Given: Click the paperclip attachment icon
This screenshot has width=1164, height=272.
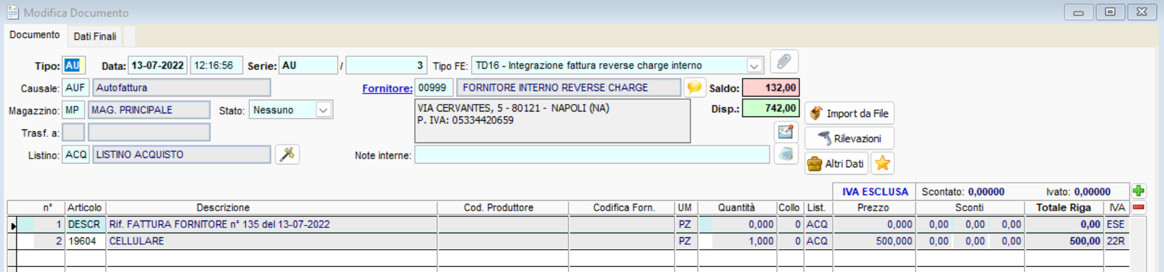Looking at the screenshot, I should click(x=784, y=62).
